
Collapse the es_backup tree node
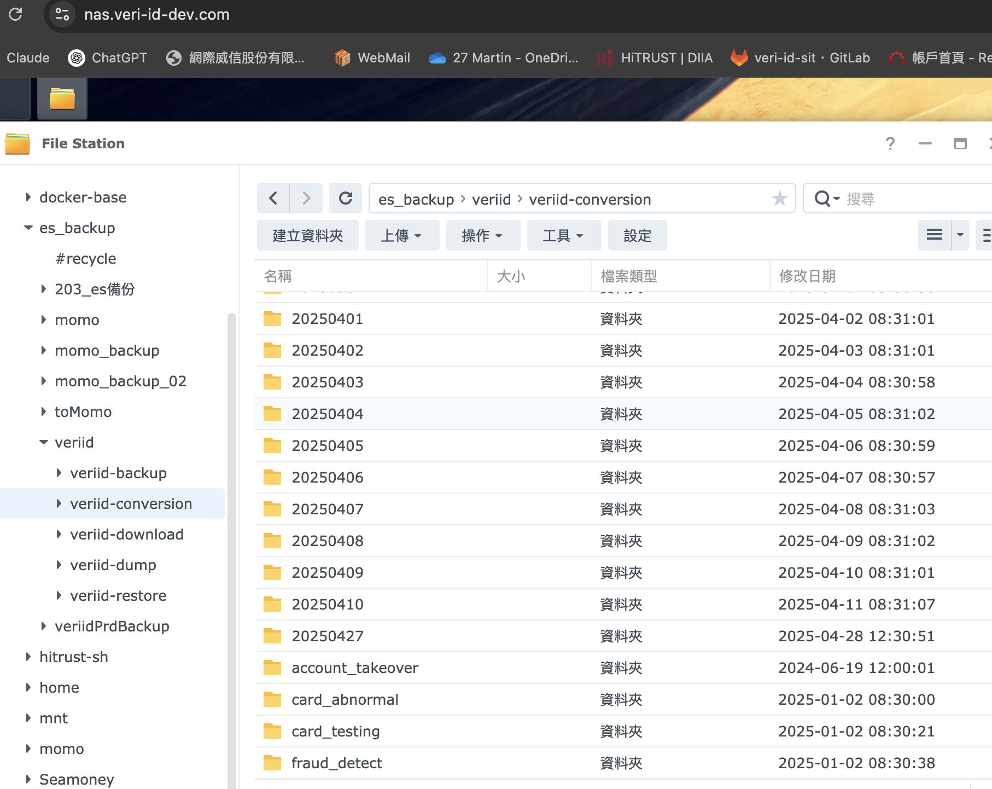tap(28, 228)
